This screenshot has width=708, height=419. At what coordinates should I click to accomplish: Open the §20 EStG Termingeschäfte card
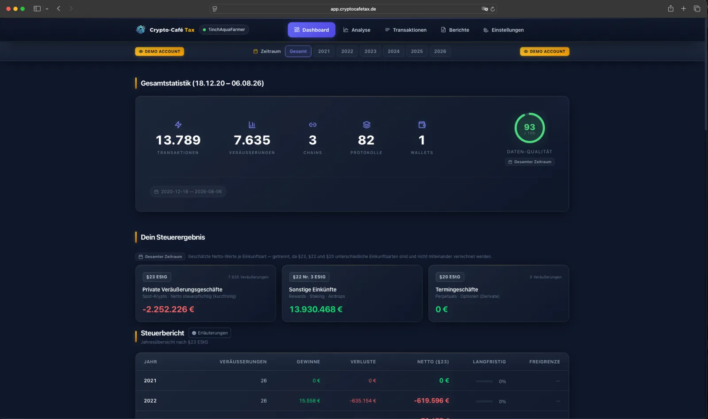pyautogui.click(x=499, y=293)
